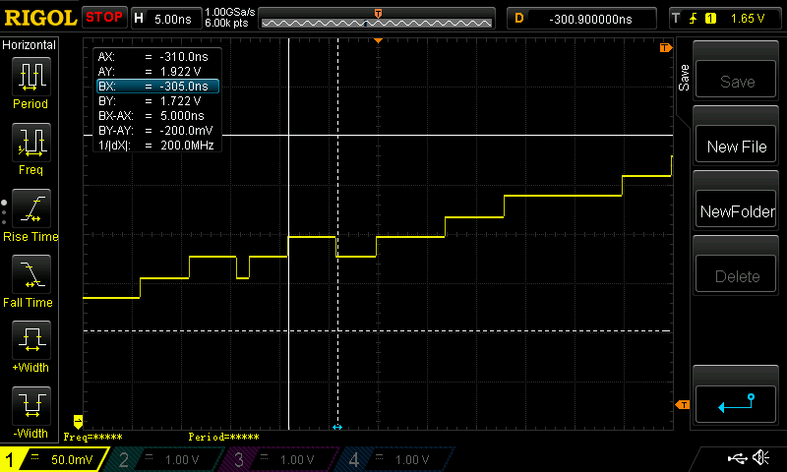Image resolution: width=787 pixels, height=472 pixels.
Task: Click the Save button
Action: [736, 80]
